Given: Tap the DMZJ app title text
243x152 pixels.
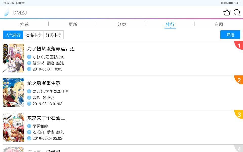Looking at the screenshot, I should coord(20,13).
